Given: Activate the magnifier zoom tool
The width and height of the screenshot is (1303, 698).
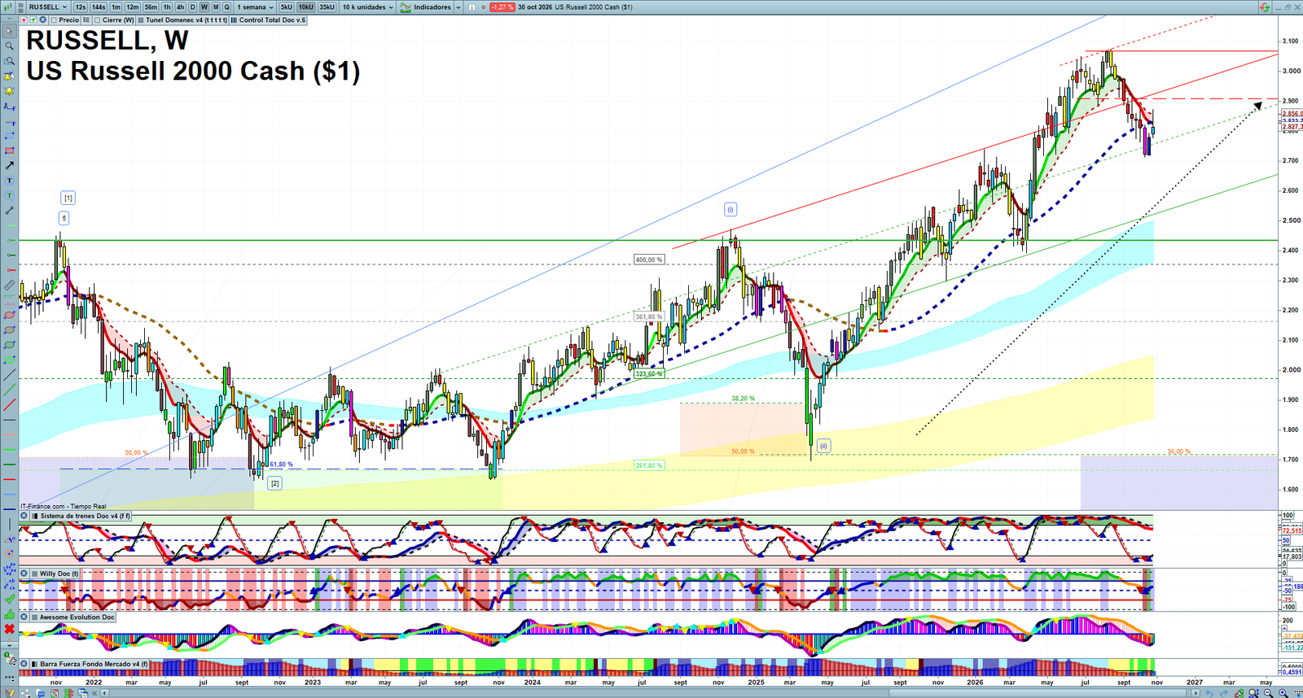Looking at the screenshot, I should coord(9,46).
